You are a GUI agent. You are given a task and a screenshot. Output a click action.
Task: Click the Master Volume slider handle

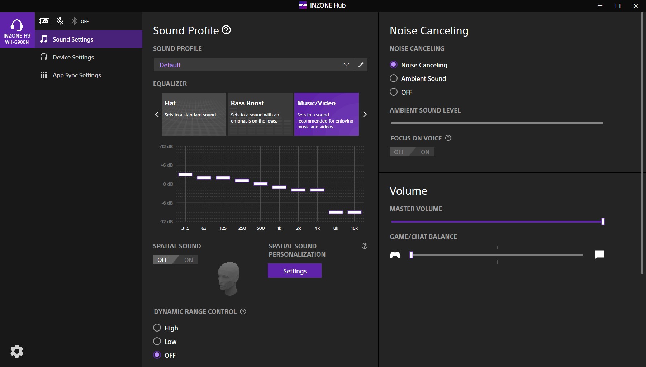[x=603, y=221]
